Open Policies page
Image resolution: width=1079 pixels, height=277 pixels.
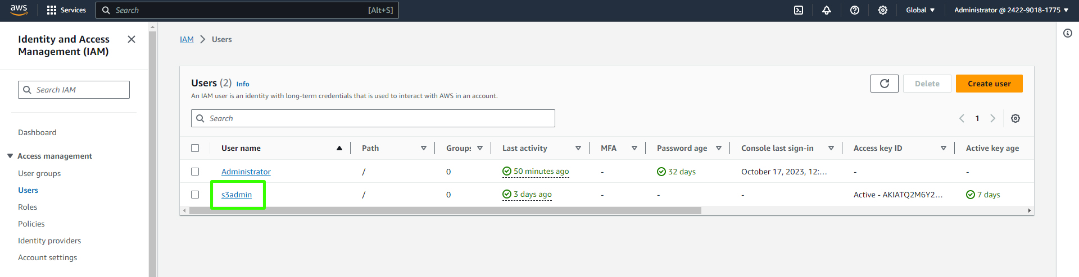tap(31, 224)
